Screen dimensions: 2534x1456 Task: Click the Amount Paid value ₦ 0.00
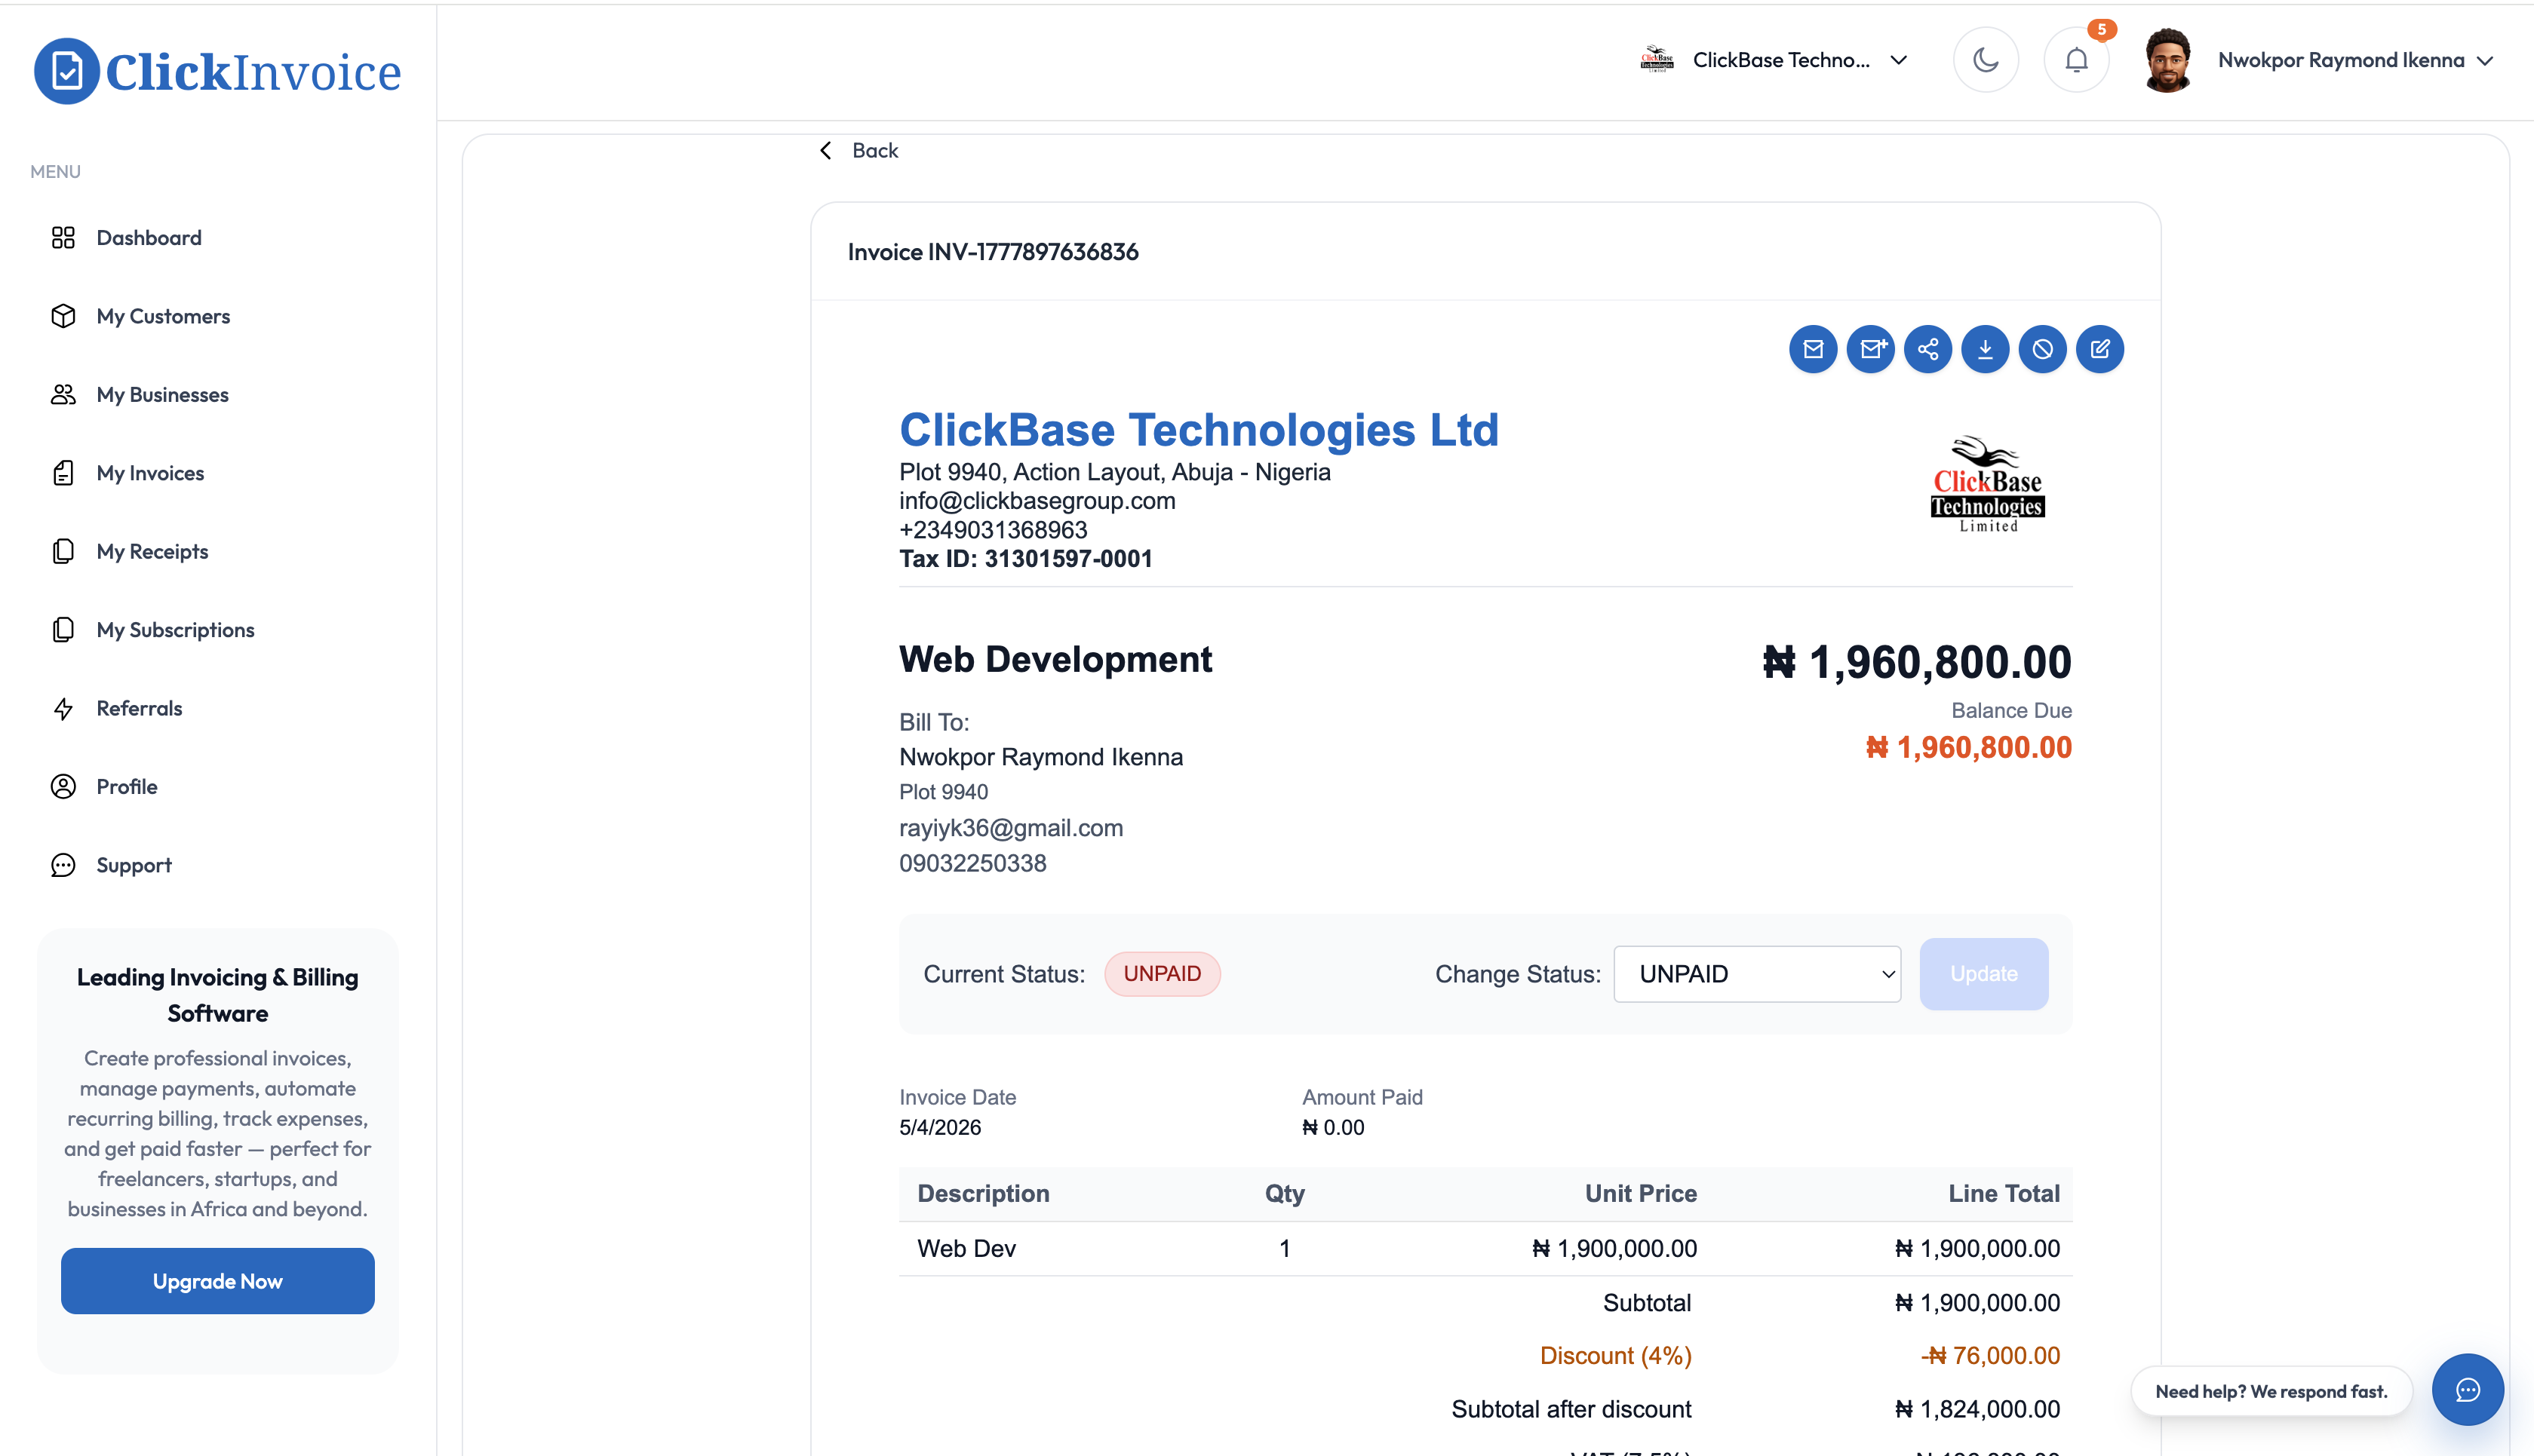point(1332,1127)
